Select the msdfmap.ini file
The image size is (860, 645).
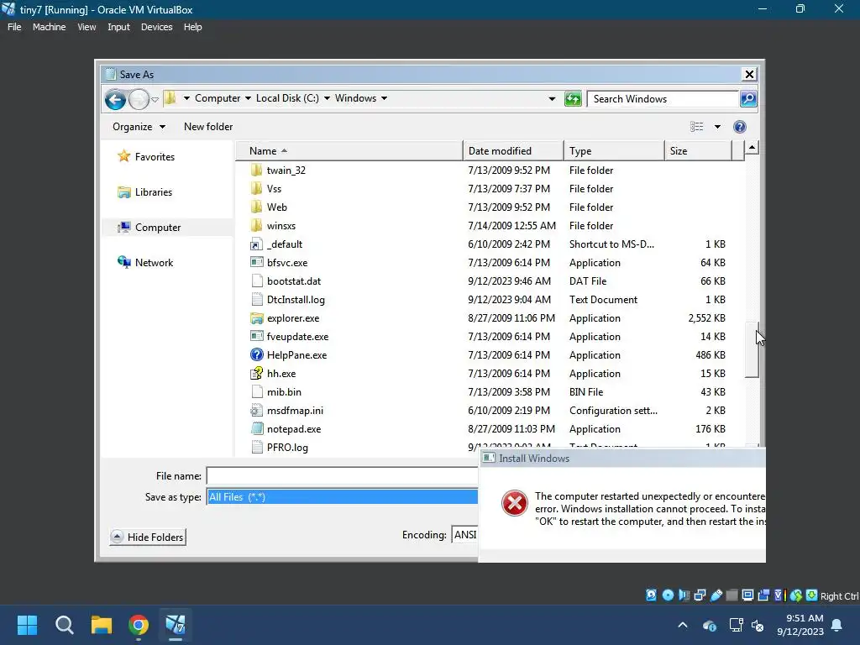[x=295, y=411]
